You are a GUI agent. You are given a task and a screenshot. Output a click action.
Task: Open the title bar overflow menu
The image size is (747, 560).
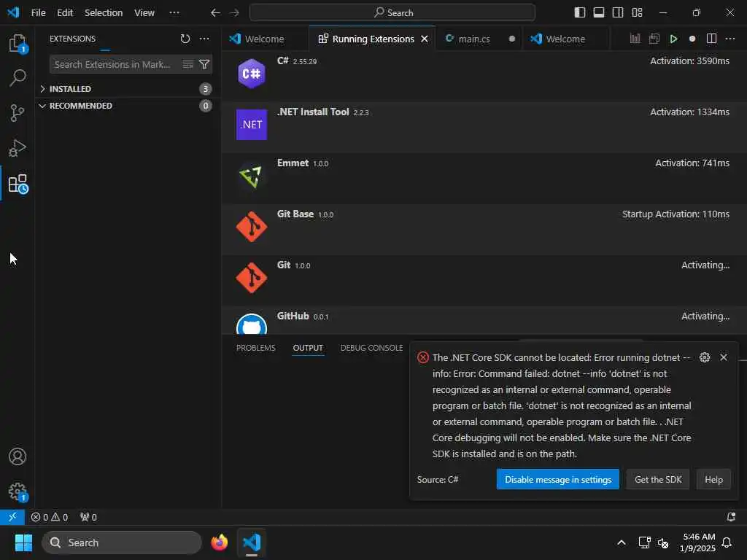point(174,13)
